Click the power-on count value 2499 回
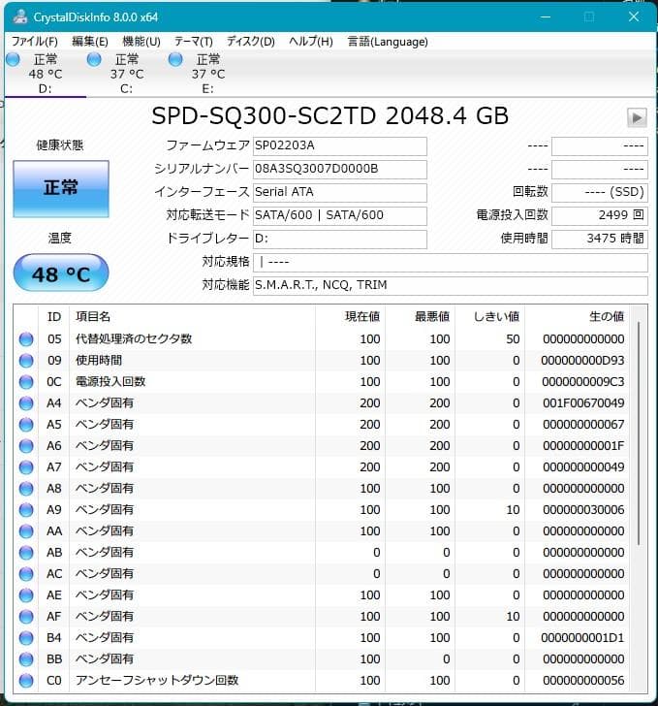 [x=600, y=215]
